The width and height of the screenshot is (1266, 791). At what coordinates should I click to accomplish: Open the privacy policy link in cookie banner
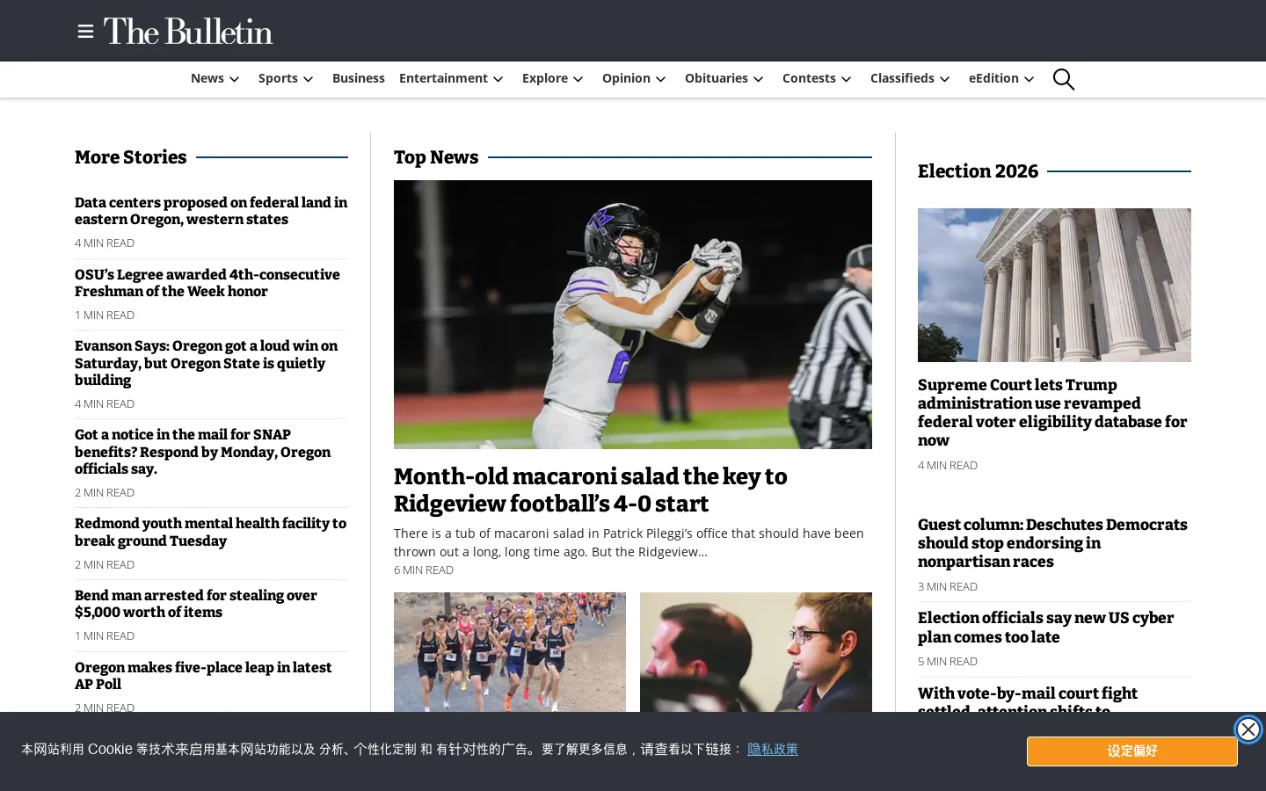773,749
